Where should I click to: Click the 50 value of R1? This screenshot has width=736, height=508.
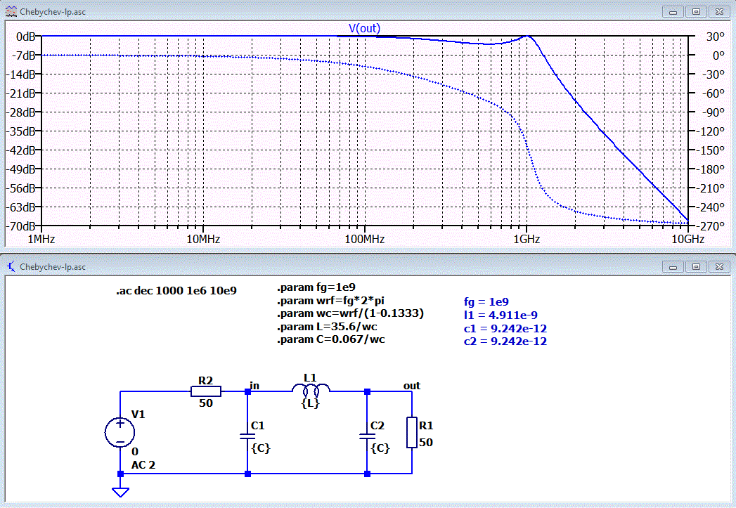(x=426, y=443)
